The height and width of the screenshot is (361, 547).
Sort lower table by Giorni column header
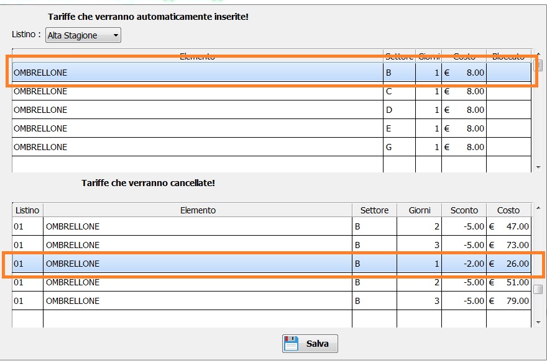coord(420,210)
